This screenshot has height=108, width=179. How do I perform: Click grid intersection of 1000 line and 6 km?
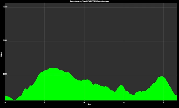[x=124, y=7]
